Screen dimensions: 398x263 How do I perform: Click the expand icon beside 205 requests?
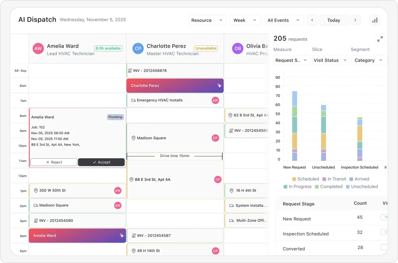[380, 39]
